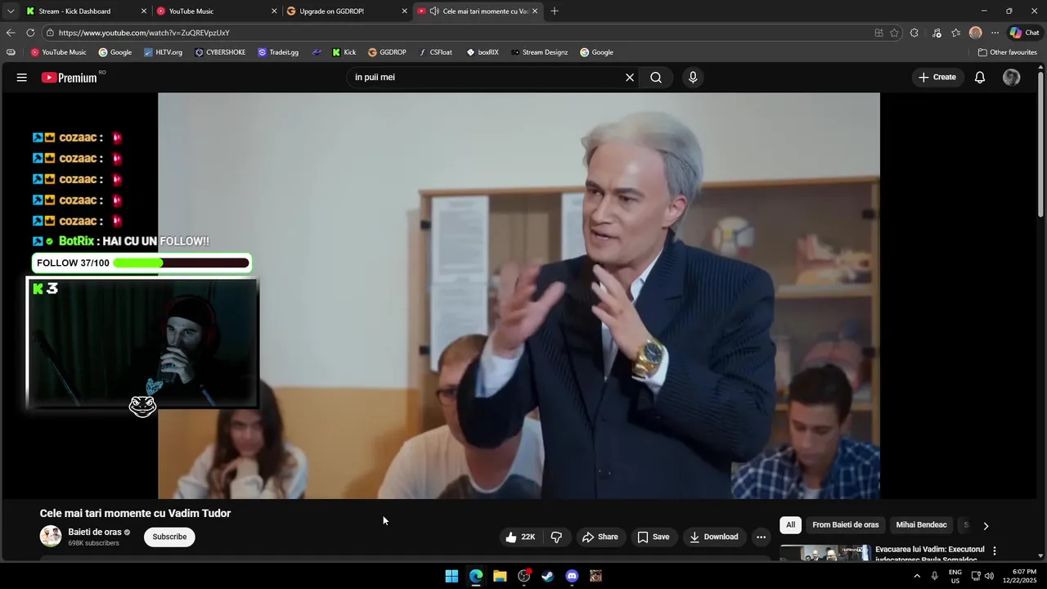This screenshot has height=589, width=1047.
Task: Open CYBERSHOKE bookmark
Action: pyautogui.click(x=220, y=52)
